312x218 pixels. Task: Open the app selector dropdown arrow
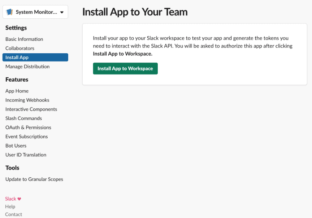pos(62,12)
